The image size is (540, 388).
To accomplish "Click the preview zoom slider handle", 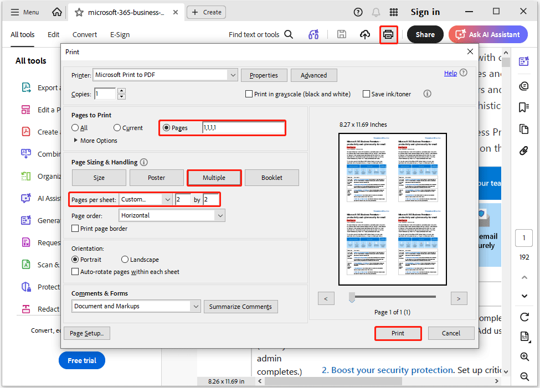I will coord(352,298).
